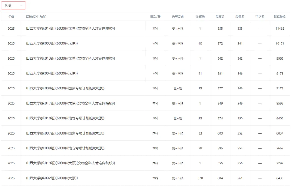Screen dimensions: 291x186
Task: Click the 最低位次 column header
Action: point(280,17)
